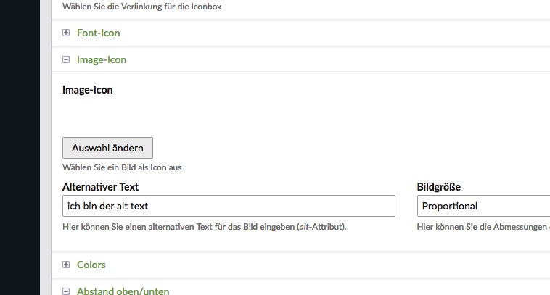Image resolution: width=550 pixels, height=295 pixels.
Task: Click the dark sidebar panel on left
Action: click(x=22, y=145)
